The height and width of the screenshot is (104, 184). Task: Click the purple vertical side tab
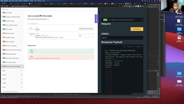(97, 18)
